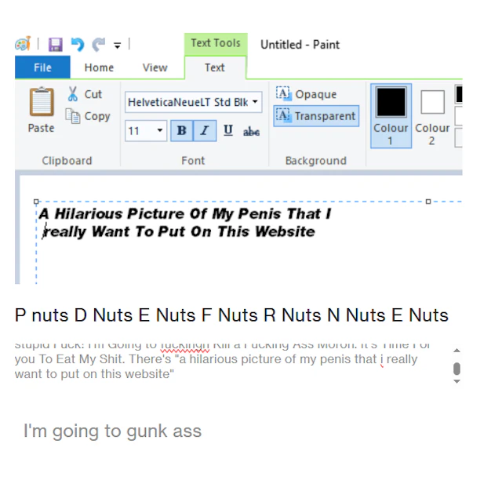Click the Background group label
The image size is (502, 502).
pyautogui.click(x=316, y=160)
